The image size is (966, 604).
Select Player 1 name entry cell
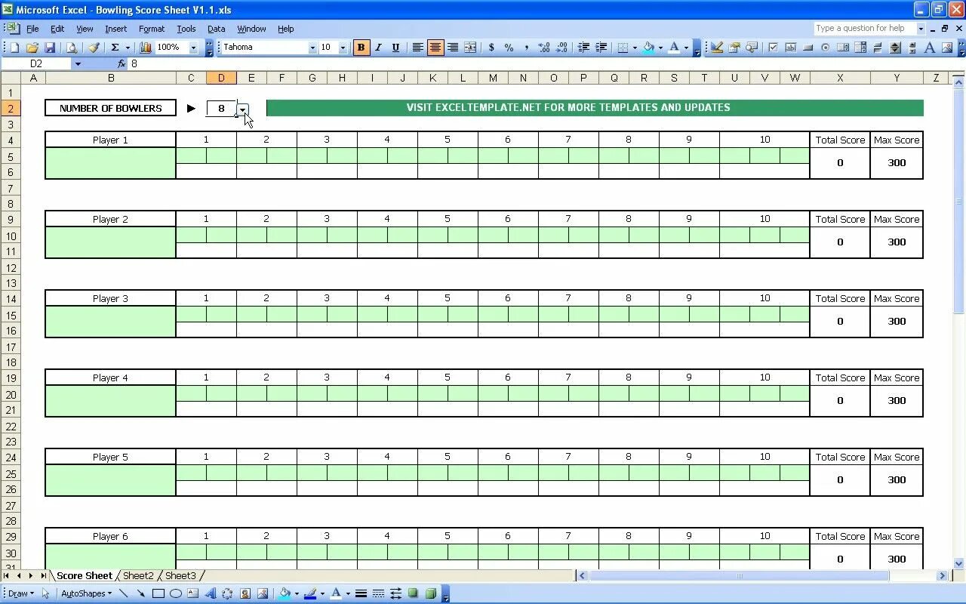point(110,162)
